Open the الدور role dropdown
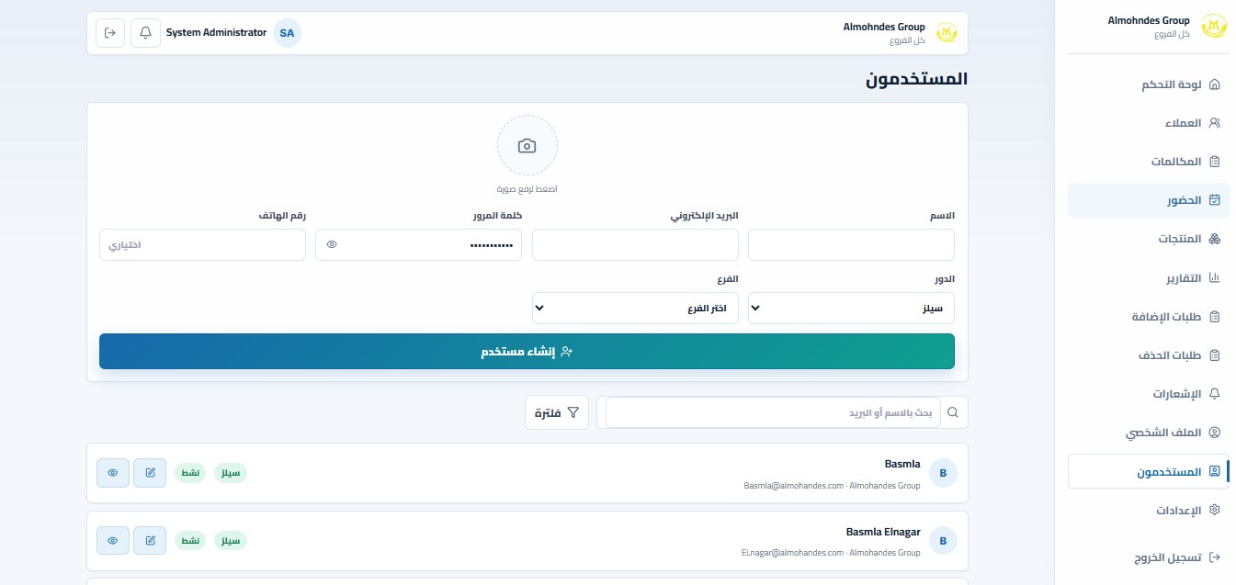The width and height of the screenshot is (1236, 585). 851,309
